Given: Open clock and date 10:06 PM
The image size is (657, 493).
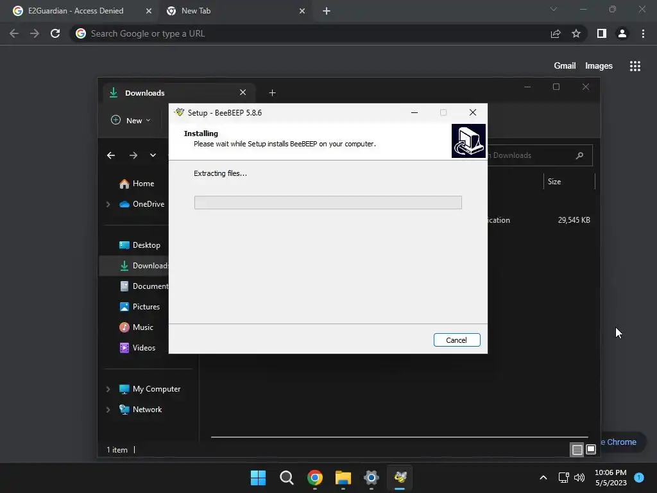Looking at the screenshot, I should click(x=611, y=478).
